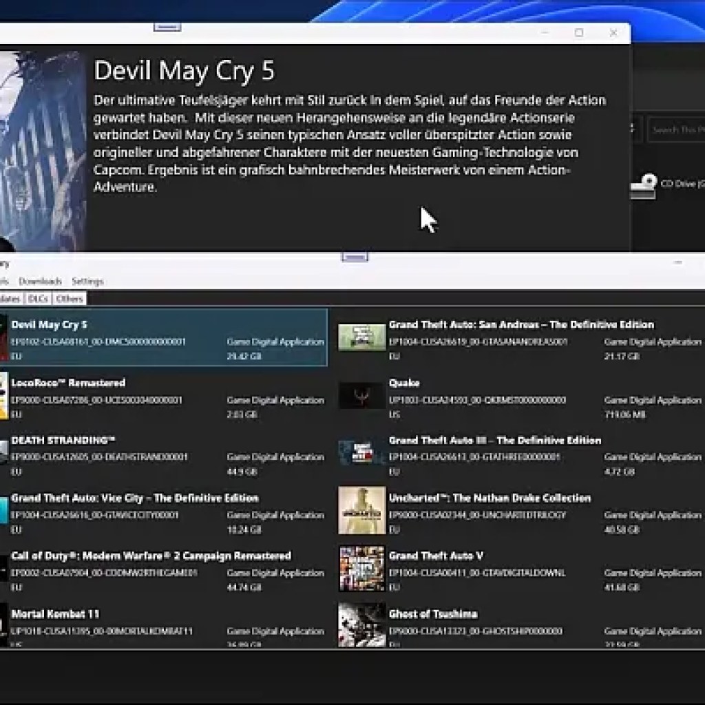Close the Devil May Cry 5 details window
Viewport: 705px width, 705px height.
(x=613, y=33)
